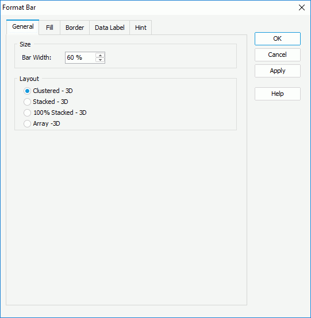Viewport: 311px width, 318px height.
Task: Close the Format Bar dialog
Action: click(302, 7)
